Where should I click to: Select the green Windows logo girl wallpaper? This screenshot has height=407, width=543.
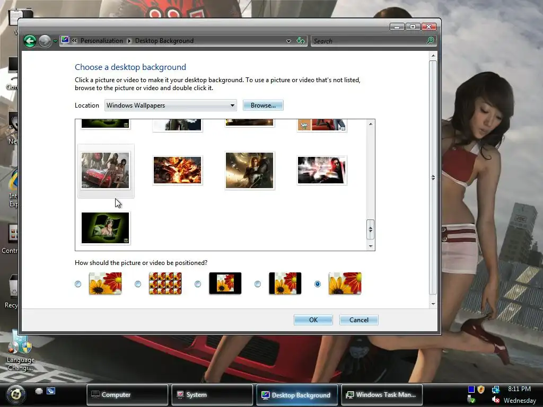tap(106, 228)
